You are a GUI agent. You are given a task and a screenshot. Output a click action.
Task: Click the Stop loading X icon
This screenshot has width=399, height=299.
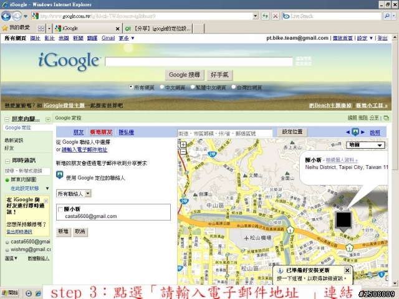tap(276, 16)
